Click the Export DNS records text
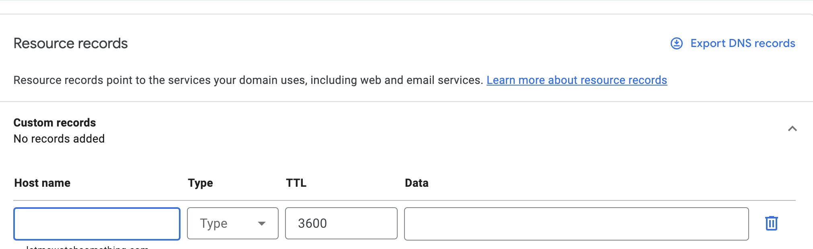 coord(743,43)
